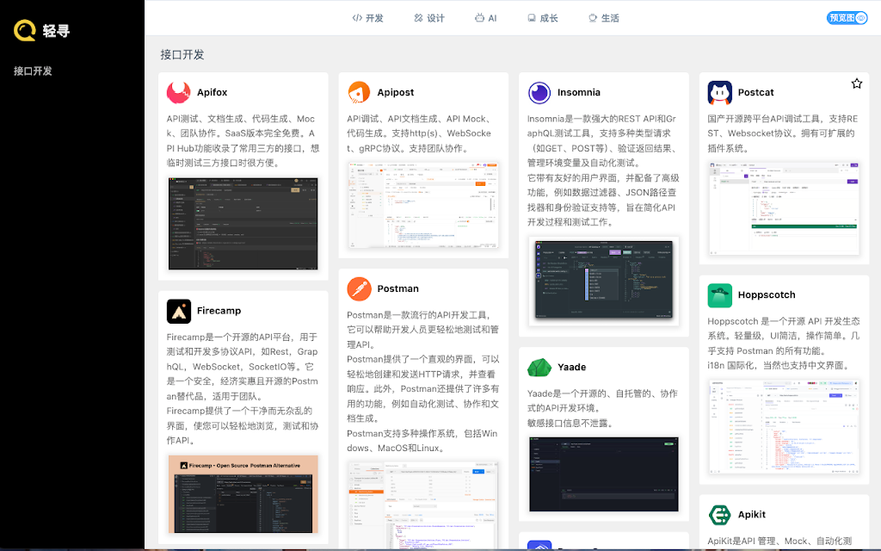The image size is (881, 551).
Task: Click the Insomnia purple circle icon
Action: [x=539, y=92]
